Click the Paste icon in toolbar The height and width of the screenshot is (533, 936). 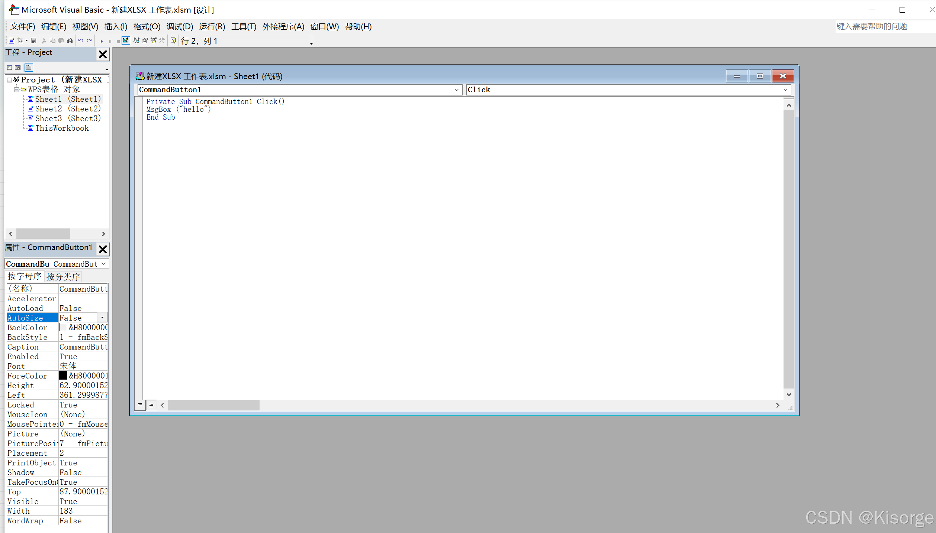[x=61, y=41]
